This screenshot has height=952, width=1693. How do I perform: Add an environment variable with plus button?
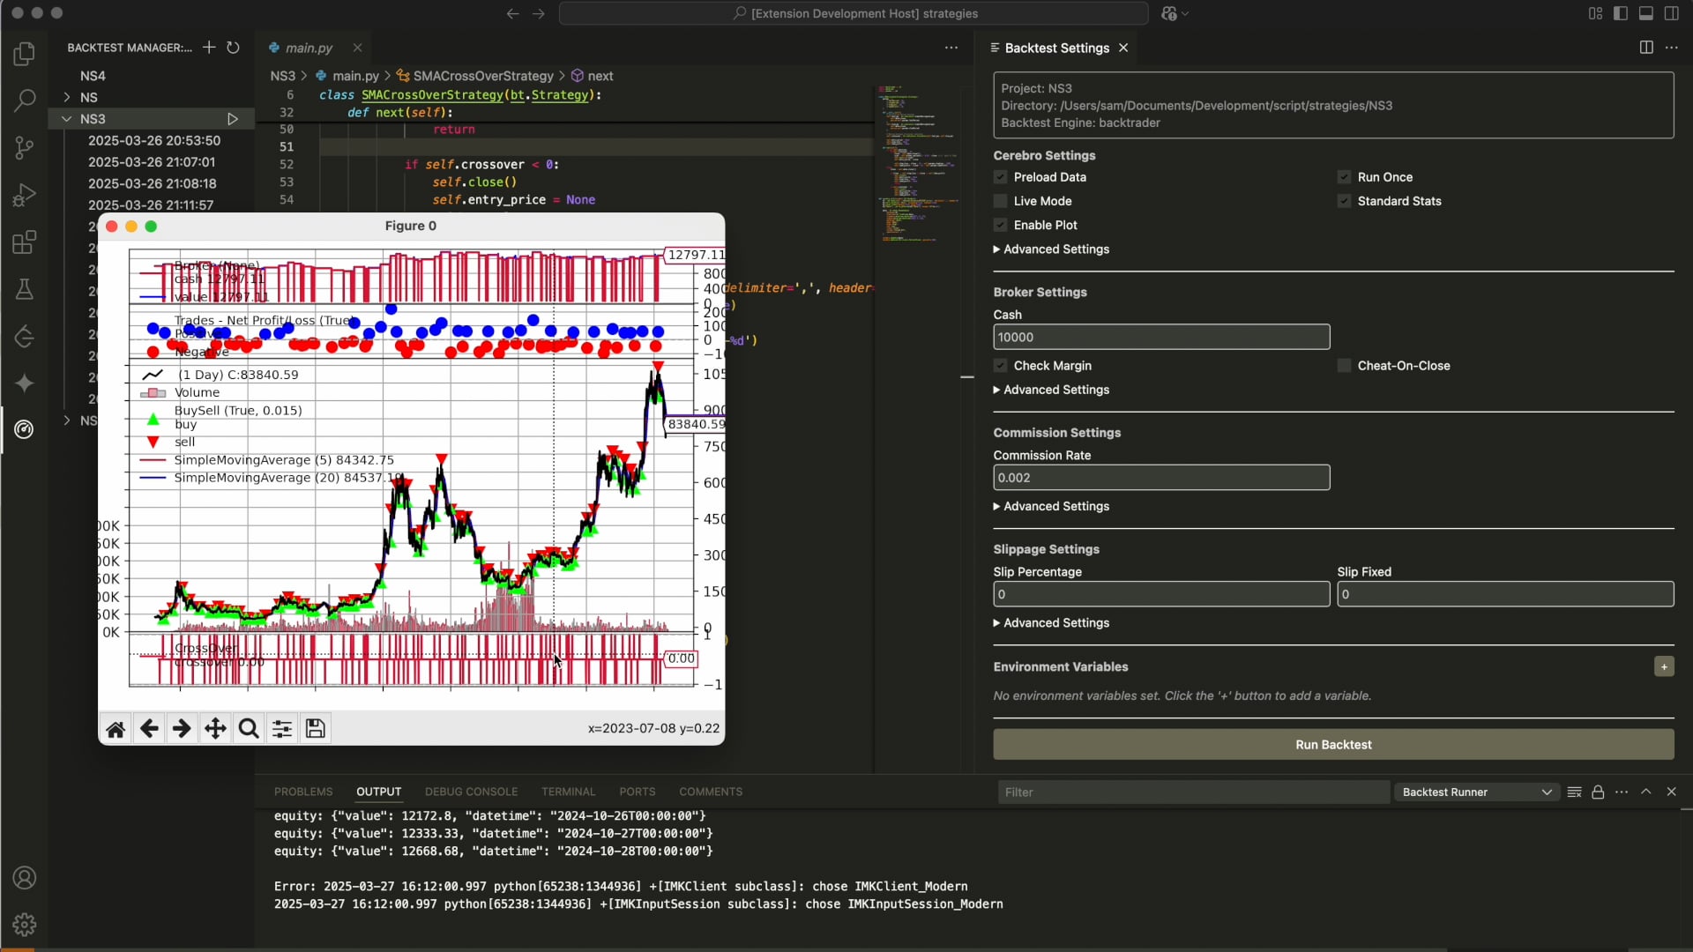point(1664,667)
